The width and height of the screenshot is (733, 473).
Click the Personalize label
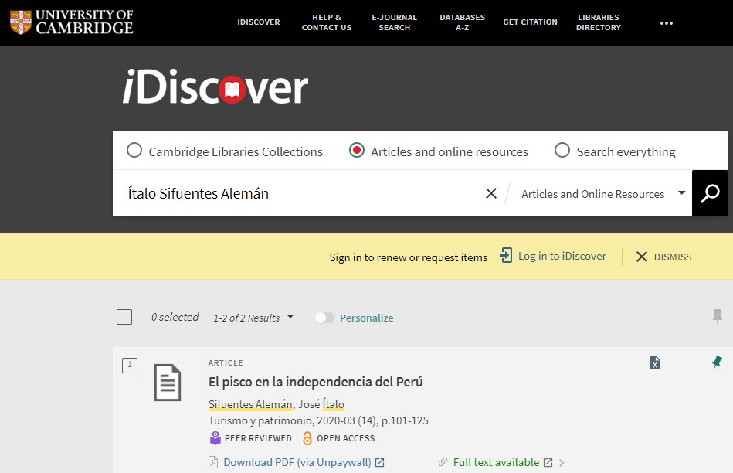point(366,318)
